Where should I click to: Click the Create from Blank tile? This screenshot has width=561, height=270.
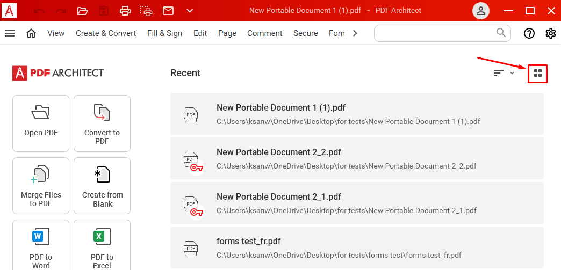coord(102,186)
